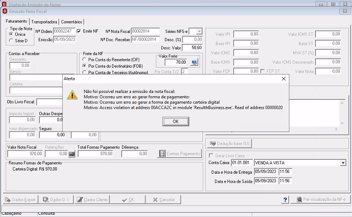
Task: Switch to the Comentários tab
Action: coord(71,22)
